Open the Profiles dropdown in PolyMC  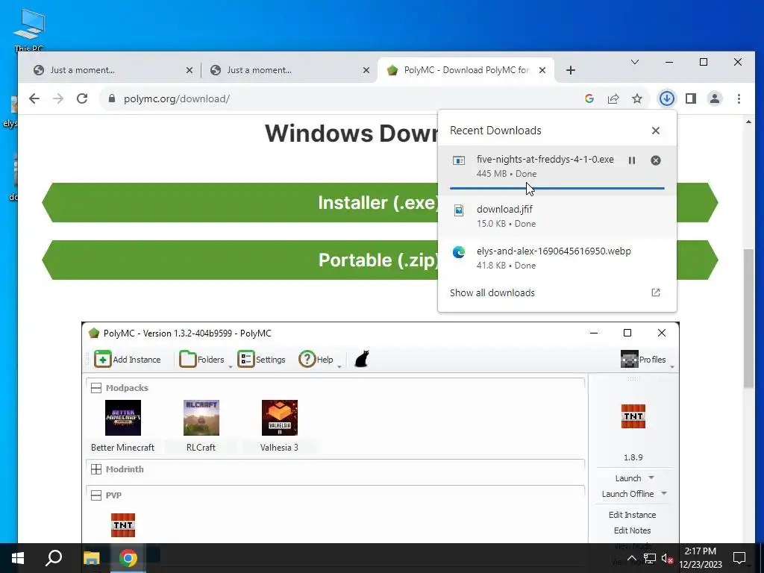click(644, 360)
